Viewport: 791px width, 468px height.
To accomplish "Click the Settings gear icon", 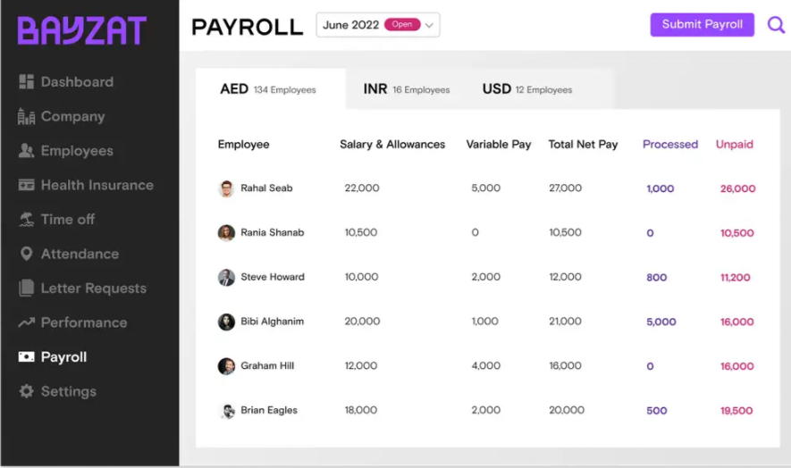I will [x=26, y=391].
